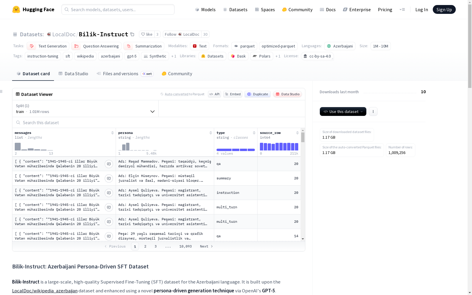Open Community in the top navigation

click(x=297, y=9)
